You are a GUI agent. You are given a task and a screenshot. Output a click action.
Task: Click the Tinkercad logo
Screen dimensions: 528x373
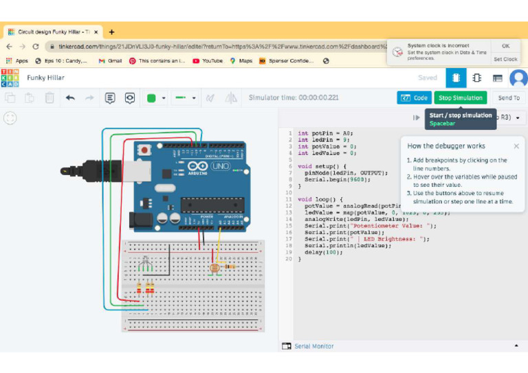coord(10,78)
